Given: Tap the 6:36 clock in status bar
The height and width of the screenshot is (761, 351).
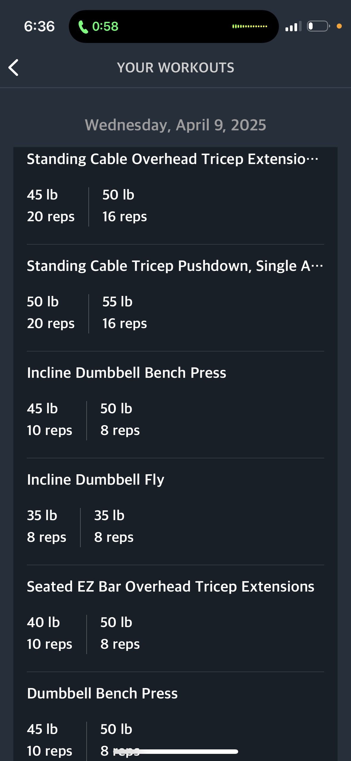Looking at the screenshot, I should 39,26.
